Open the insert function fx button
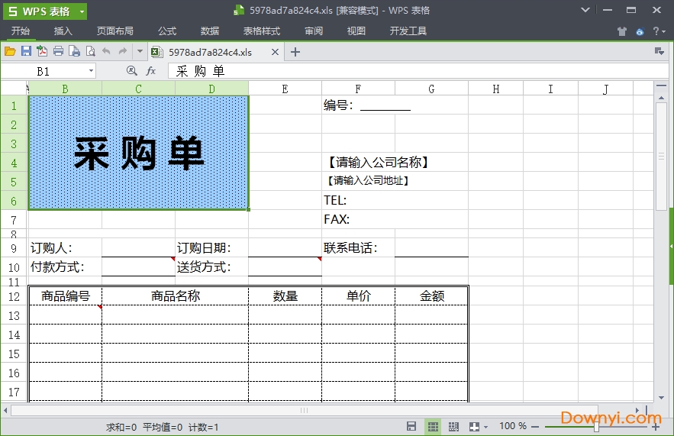The width and height of the screenshot is (674, 436). [150, 71]
